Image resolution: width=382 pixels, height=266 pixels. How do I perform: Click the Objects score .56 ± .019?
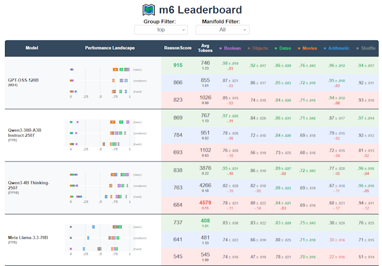tap(258, 153)
